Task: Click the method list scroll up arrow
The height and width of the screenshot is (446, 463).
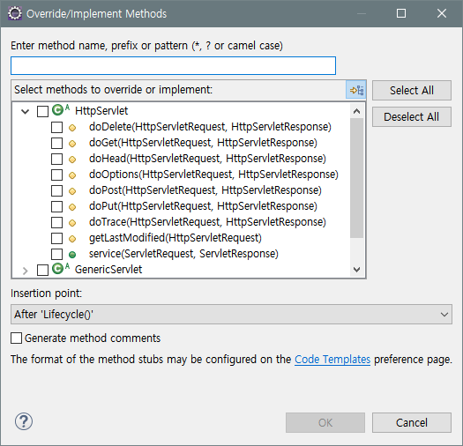Action: 356,111
